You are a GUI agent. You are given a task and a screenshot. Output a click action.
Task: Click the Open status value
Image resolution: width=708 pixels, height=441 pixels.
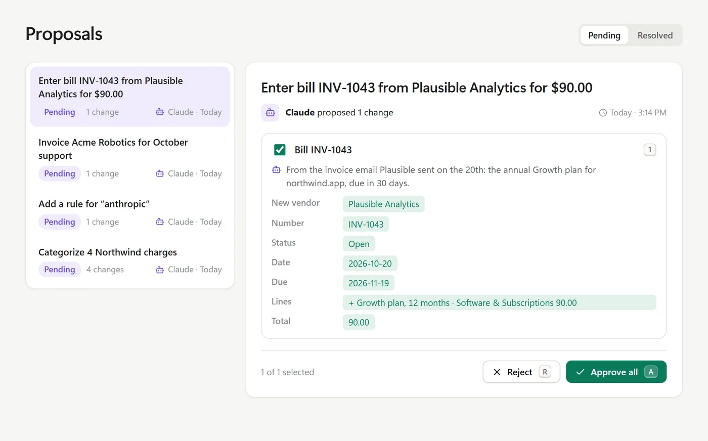[359, 244]
